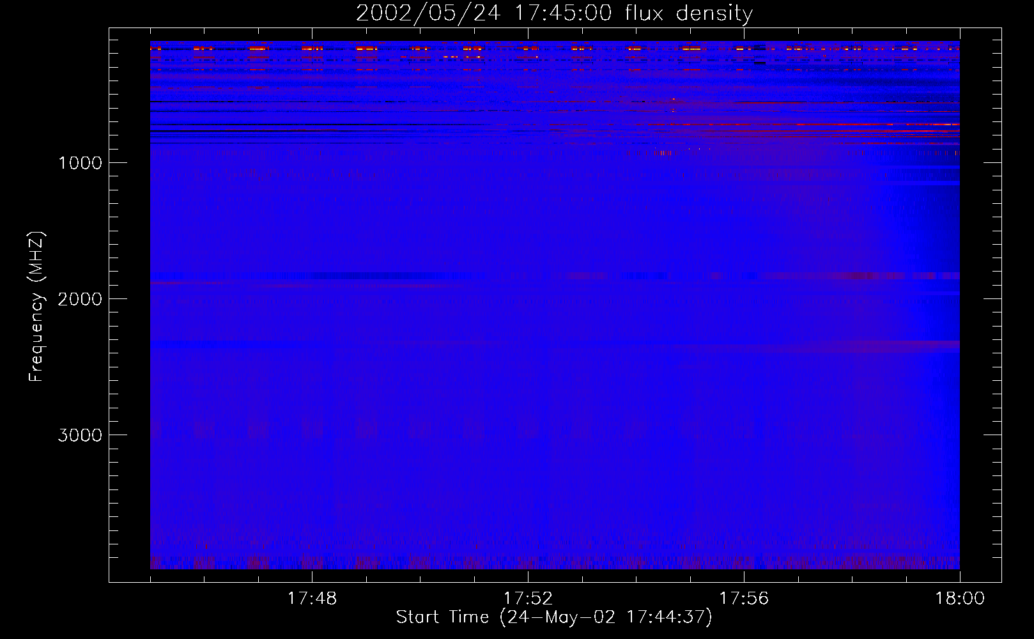The width and height of the screenshot is (1034, 639).
Task: Select the 'Frequency (MHZ)' axis label
Action: (36, 306)
